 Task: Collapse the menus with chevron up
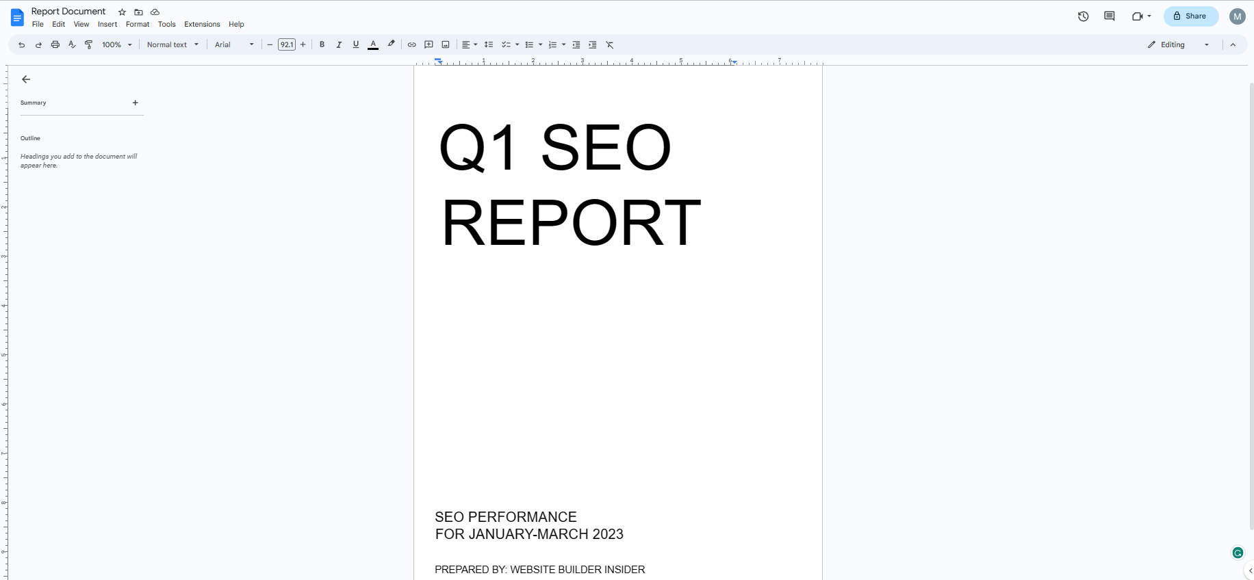tap(1233, 44)
